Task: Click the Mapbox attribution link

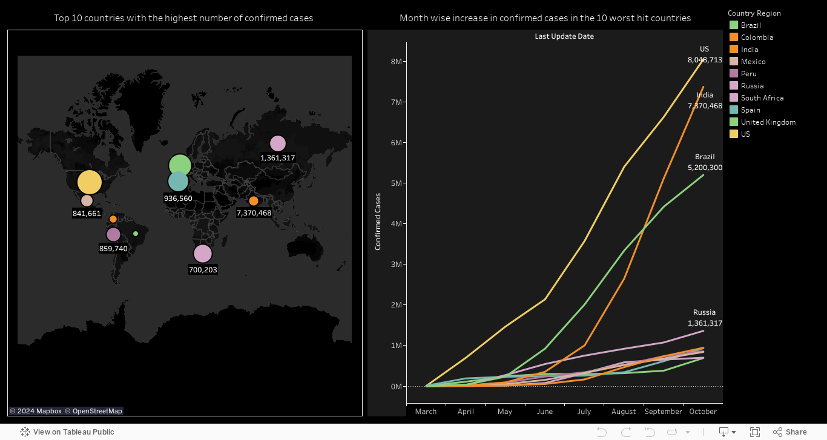Action: click(36, 411)
